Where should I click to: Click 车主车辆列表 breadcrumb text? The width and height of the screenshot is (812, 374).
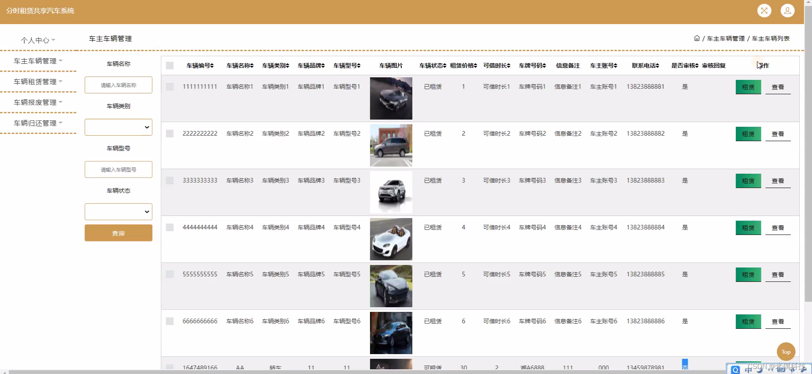[x=771, y=38]
